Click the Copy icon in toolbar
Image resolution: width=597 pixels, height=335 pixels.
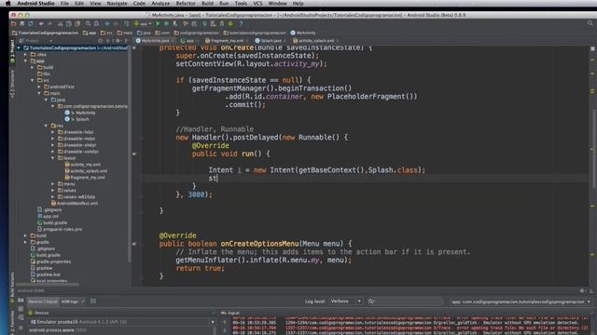coord(69,23)
